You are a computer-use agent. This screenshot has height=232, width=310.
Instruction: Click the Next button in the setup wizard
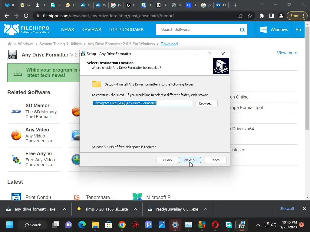coord(190,160)
